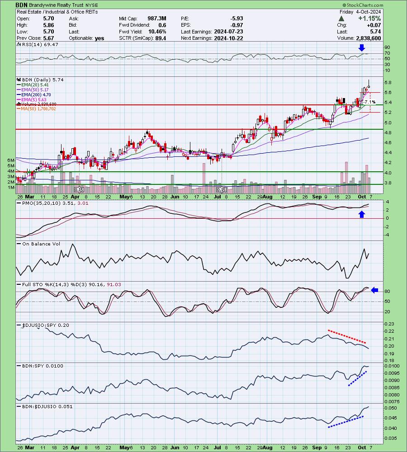
Task: Click the EMA(20) green legend line swatch
Action: point(19,85)
